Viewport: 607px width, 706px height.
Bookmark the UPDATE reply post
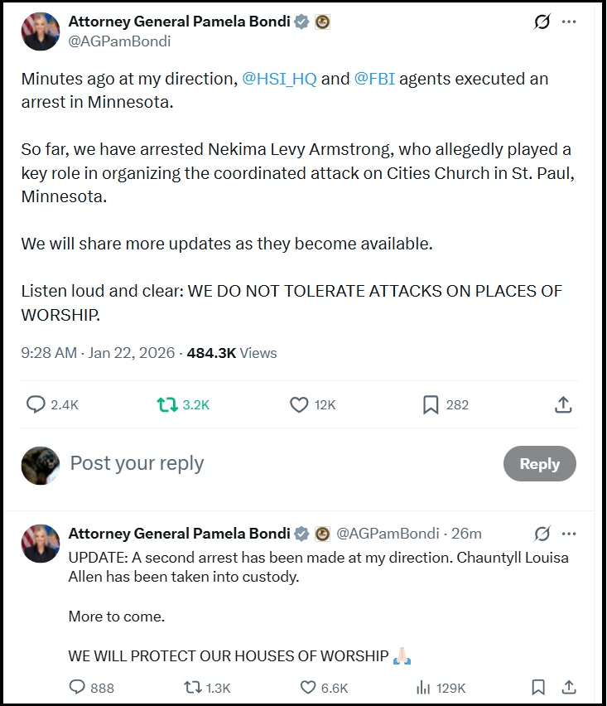coord(538,687)
